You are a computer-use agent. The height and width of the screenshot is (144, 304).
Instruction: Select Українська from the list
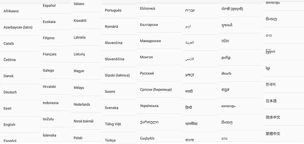pyautogui.click(x=159, y=106)
